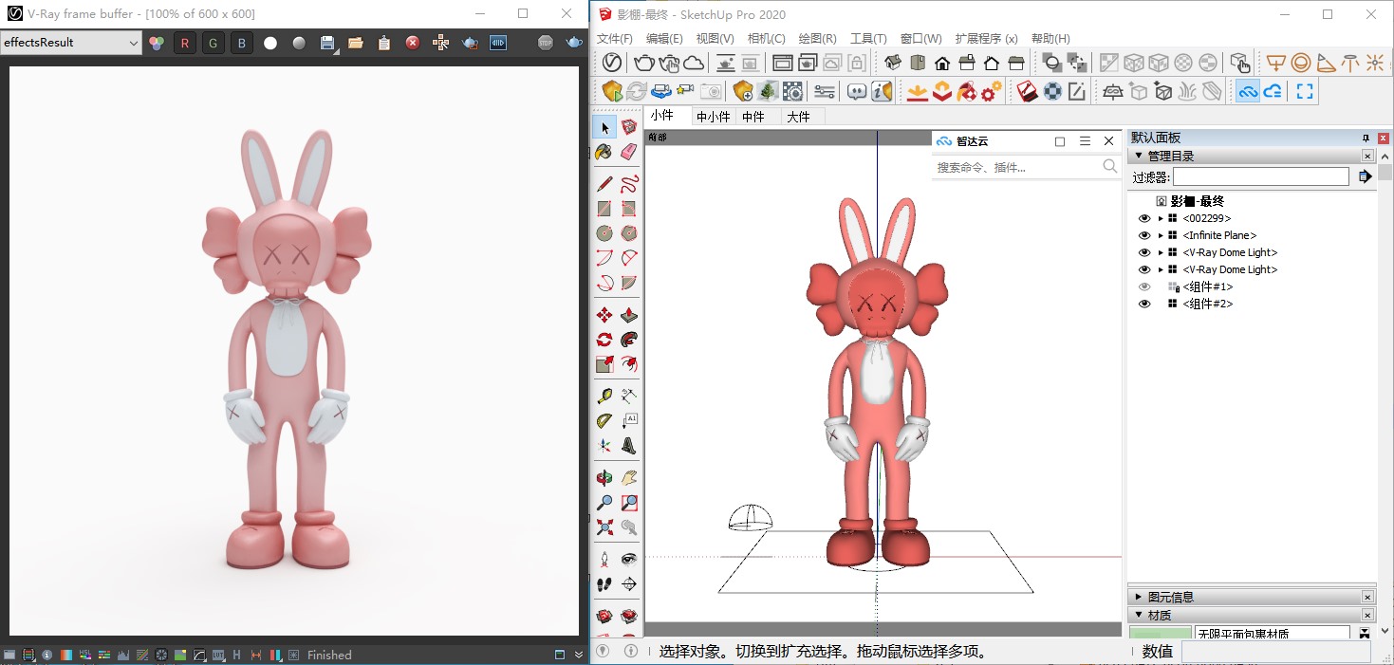Toggle red channel in frame buffer
This screenshot has height=665, width=1394.
[x=185, y=43]
